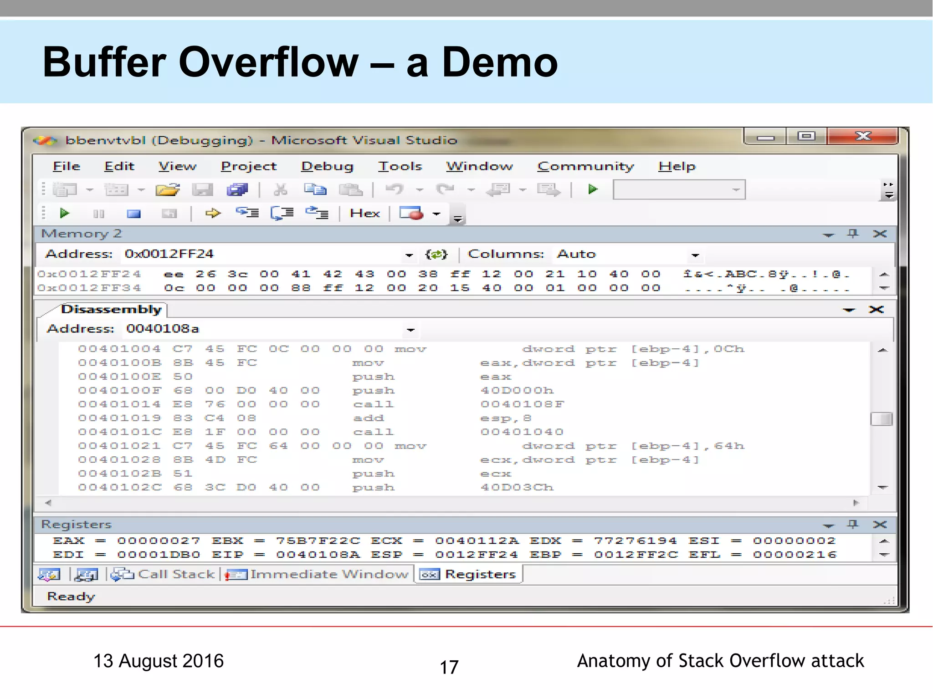This screenshot has width=933, height=699.
Task: Click the Save All icon
Action: click(237, 189)
